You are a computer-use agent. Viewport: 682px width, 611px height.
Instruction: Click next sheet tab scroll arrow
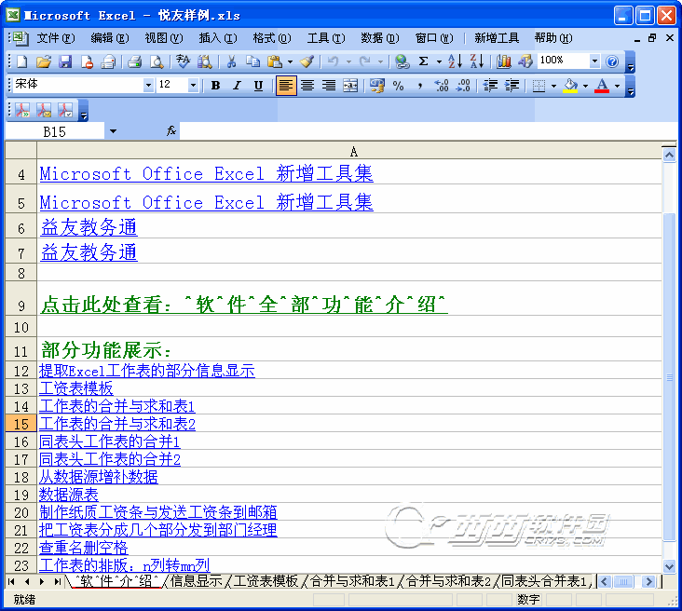pyautogui.click(x=41, y=581)
